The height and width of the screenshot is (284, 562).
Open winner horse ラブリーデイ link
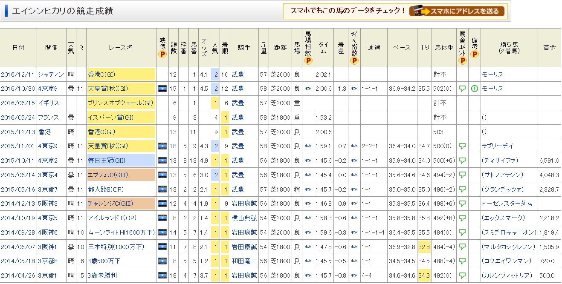coord(496,146)
